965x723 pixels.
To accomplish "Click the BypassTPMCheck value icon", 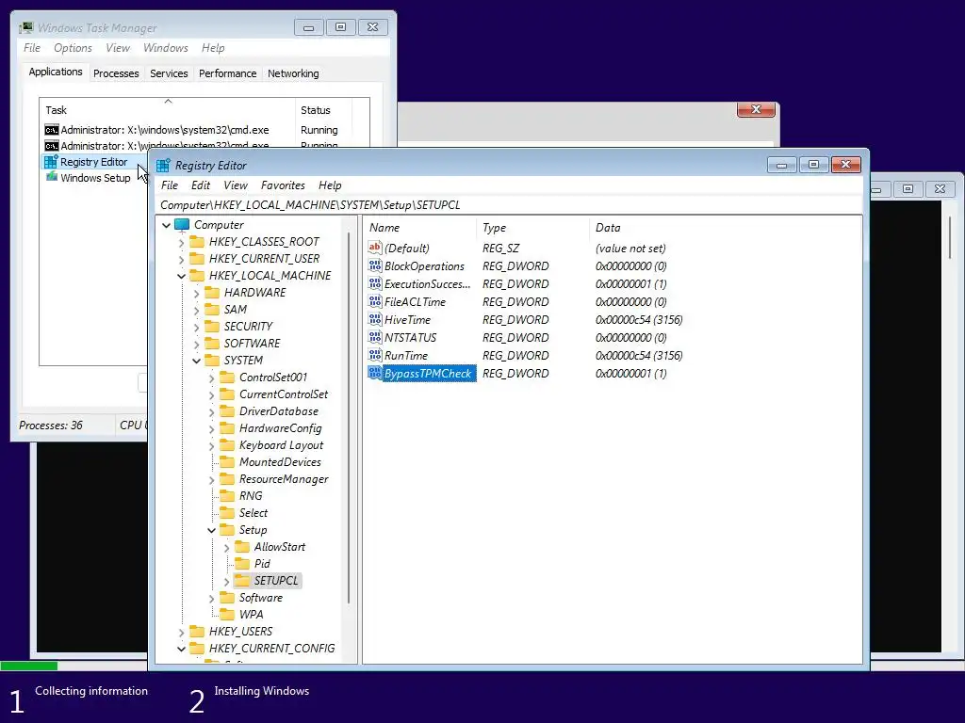I will coord(375,373).
